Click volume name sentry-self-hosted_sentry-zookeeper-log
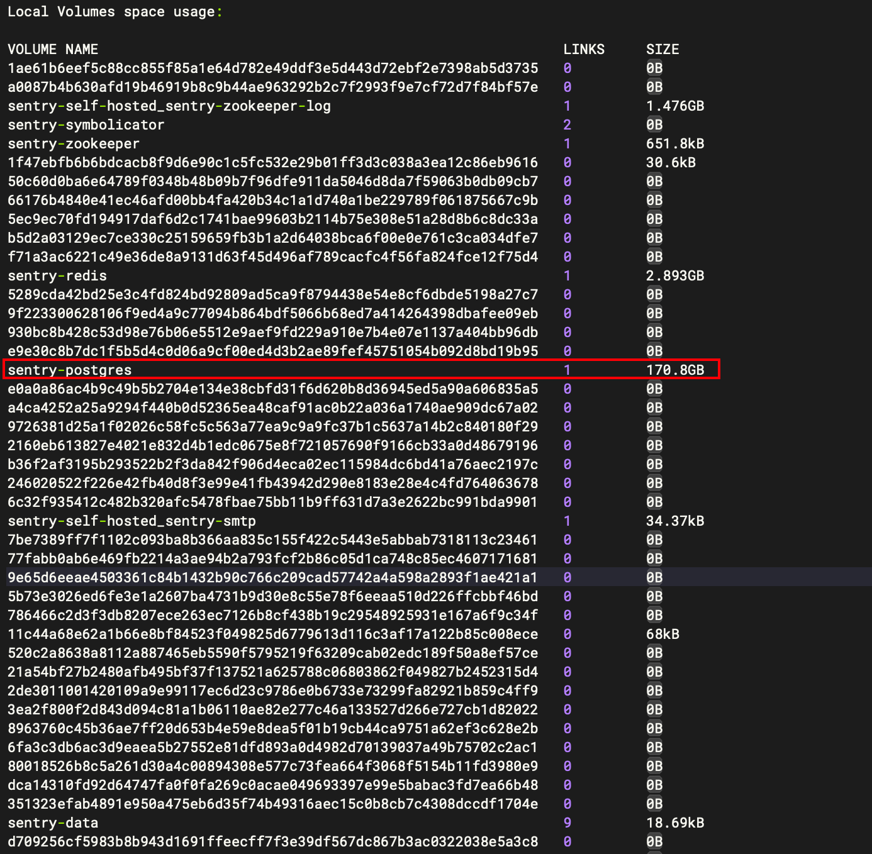This screenshot has height=854, width=872. click(169, 106)
